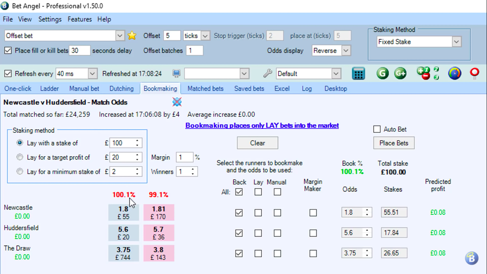Click the yellow favourite star icon

[132, 35]
